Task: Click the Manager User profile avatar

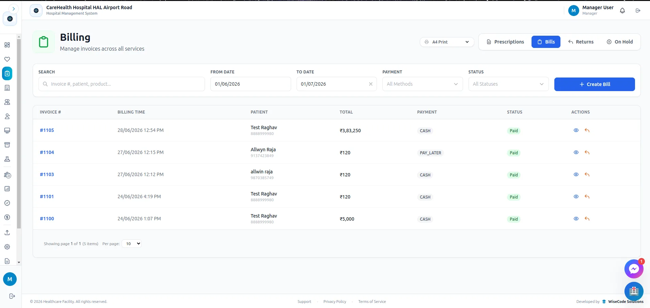Action: click(574, 11)
